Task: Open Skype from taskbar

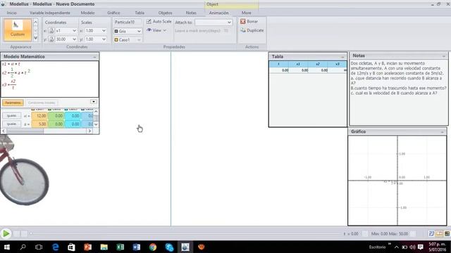Action: [169, 247]
